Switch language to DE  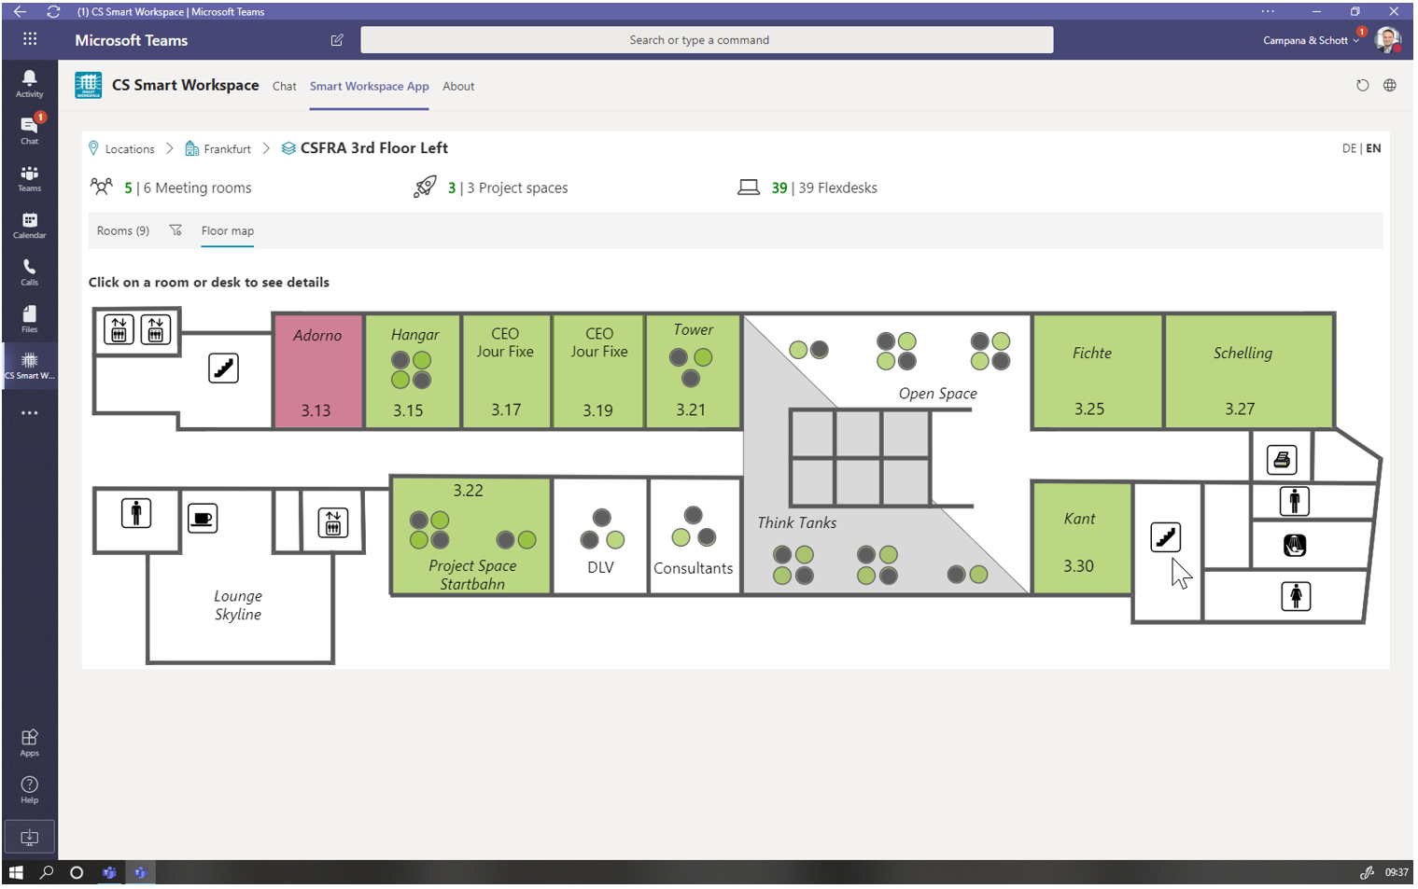coord(1349,148)
